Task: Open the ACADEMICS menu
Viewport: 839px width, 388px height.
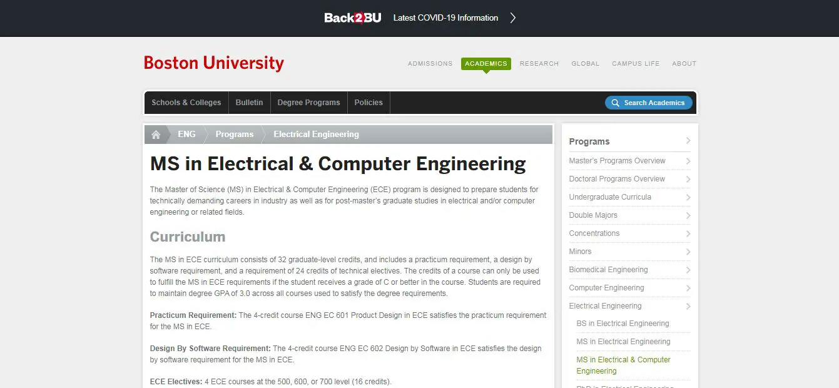Action: [486, 63]
